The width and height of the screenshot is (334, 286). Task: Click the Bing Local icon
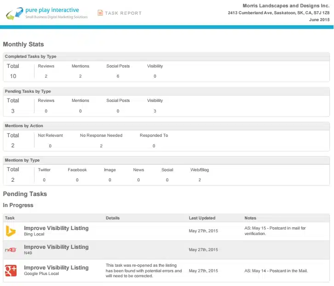pyautogui.click(x=11, y=231)
